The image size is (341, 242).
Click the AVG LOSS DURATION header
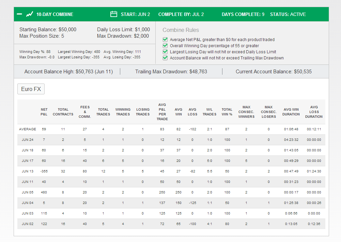tap(314, 112)
